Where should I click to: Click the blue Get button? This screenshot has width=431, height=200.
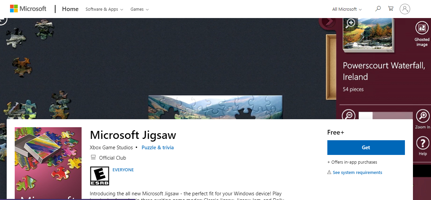tap(366, 148)
